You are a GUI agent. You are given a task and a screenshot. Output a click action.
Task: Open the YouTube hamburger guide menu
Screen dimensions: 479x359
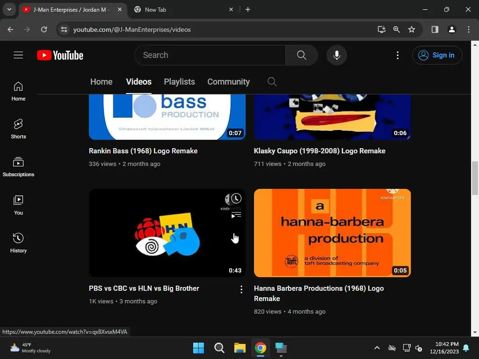click(x=18, y=55)
